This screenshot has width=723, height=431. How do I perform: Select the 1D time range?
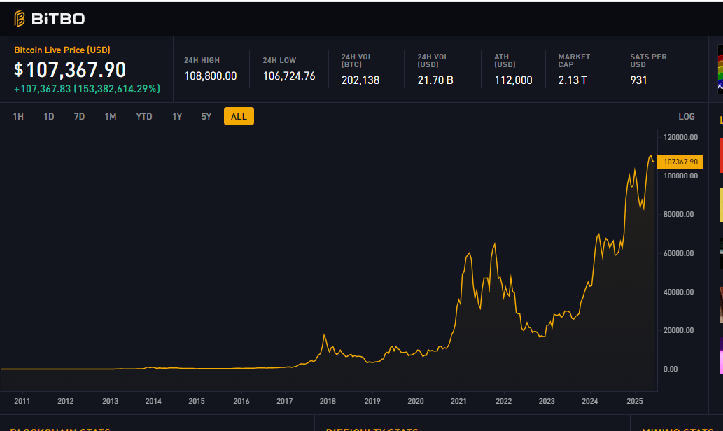[x=49, y=117]
